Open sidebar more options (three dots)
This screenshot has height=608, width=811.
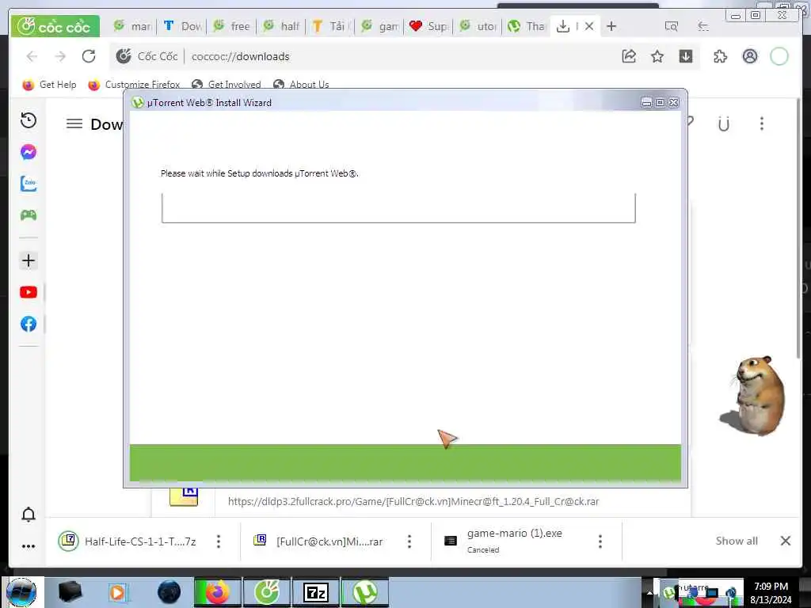pyautogui.click(x=29, y=546)
